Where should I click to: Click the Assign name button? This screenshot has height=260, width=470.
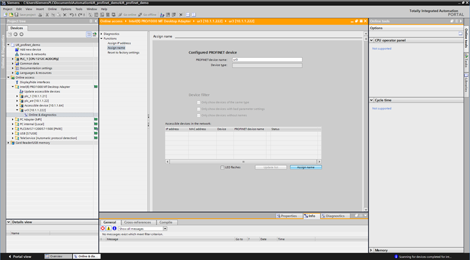305,167
